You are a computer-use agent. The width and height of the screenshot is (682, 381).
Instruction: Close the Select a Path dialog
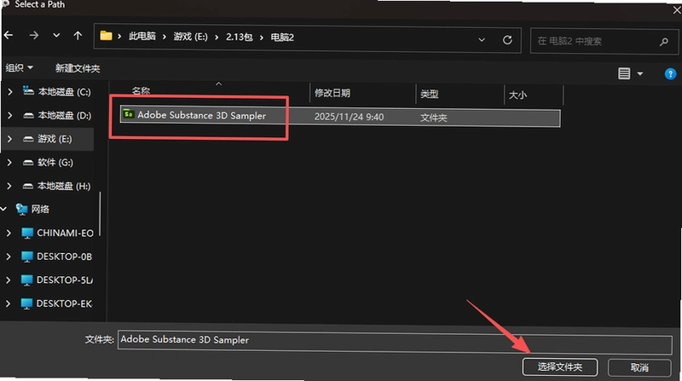pos(676,9)
